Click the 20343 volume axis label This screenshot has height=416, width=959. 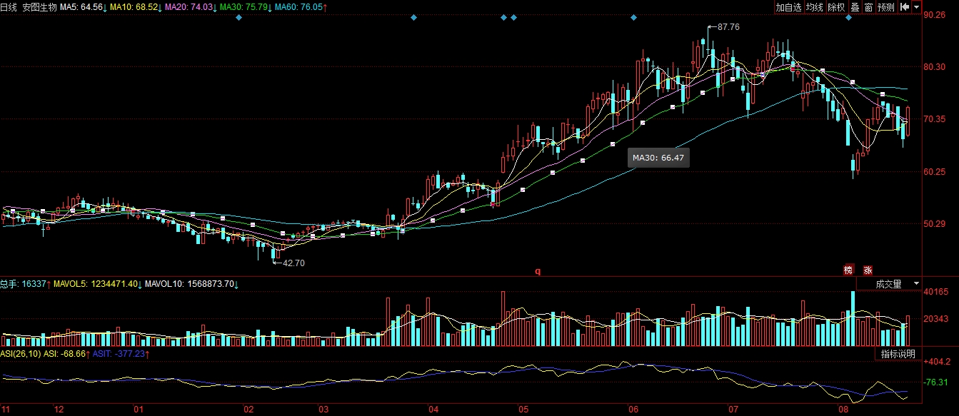(x=936, y=319)
